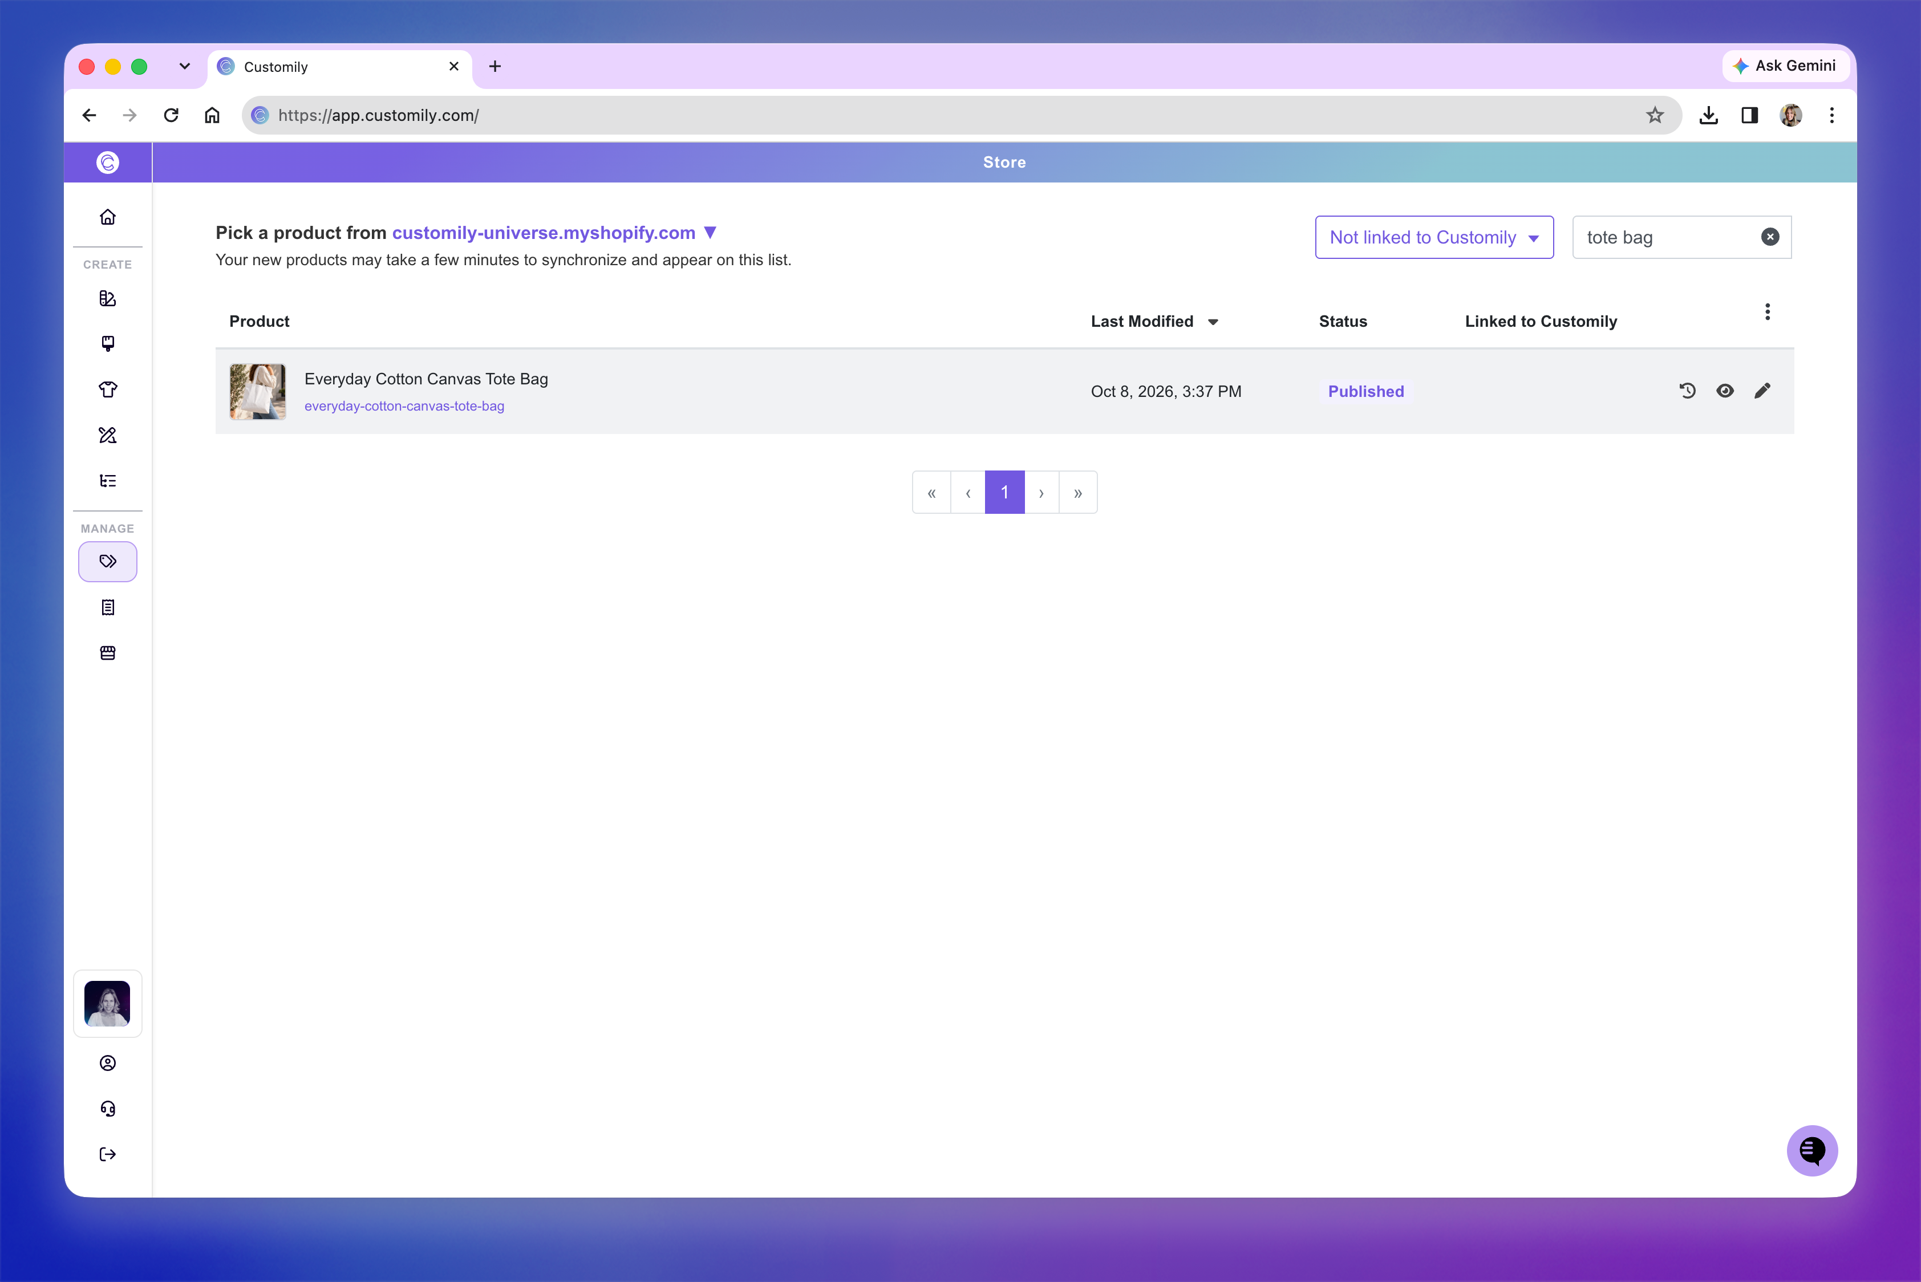Open the everyday-cotton-canvas-tote-bag link

[404, 407]
